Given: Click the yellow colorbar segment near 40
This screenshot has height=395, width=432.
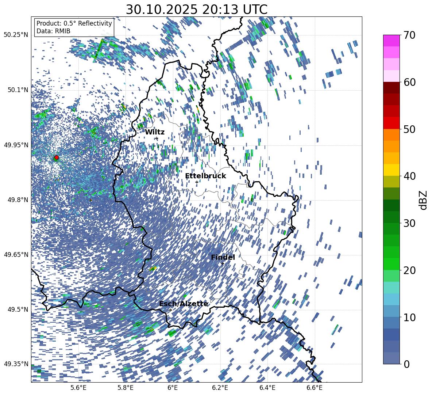Looking at the screenshot, I should coord(391,170).
